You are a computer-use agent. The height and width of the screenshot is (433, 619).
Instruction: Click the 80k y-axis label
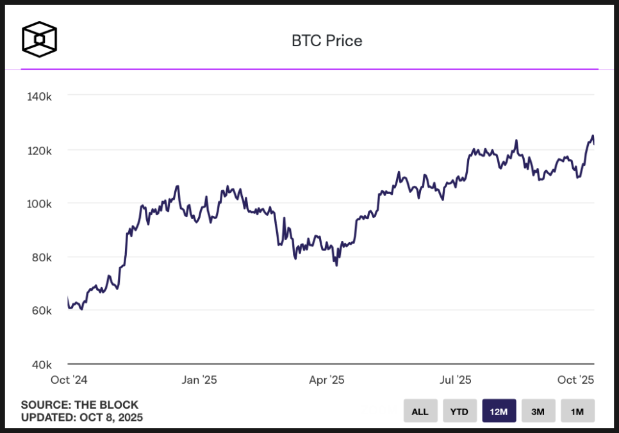[x=40, y=257]
